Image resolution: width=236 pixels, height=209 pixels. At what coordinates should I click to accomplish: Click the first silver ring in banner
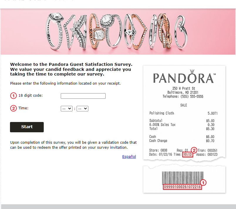point(55,31)
